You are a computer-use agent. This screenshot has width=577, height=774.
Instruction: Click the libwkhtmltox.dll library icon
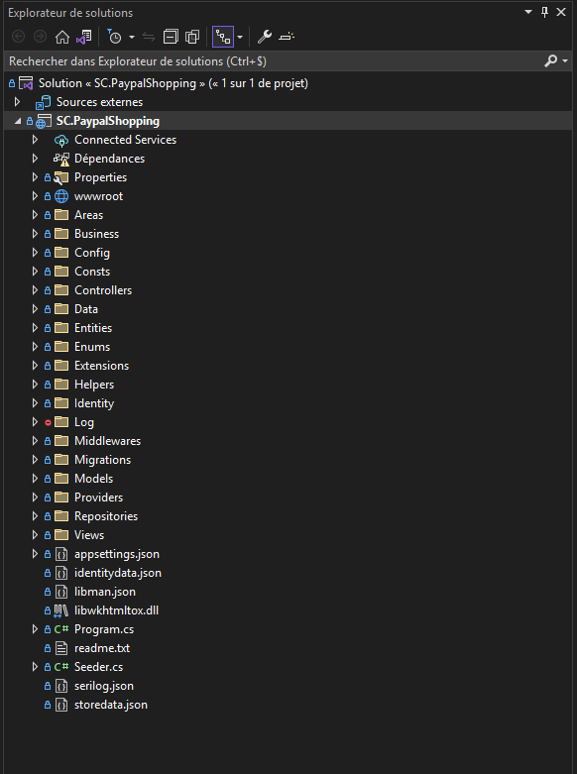coord(61,611)
